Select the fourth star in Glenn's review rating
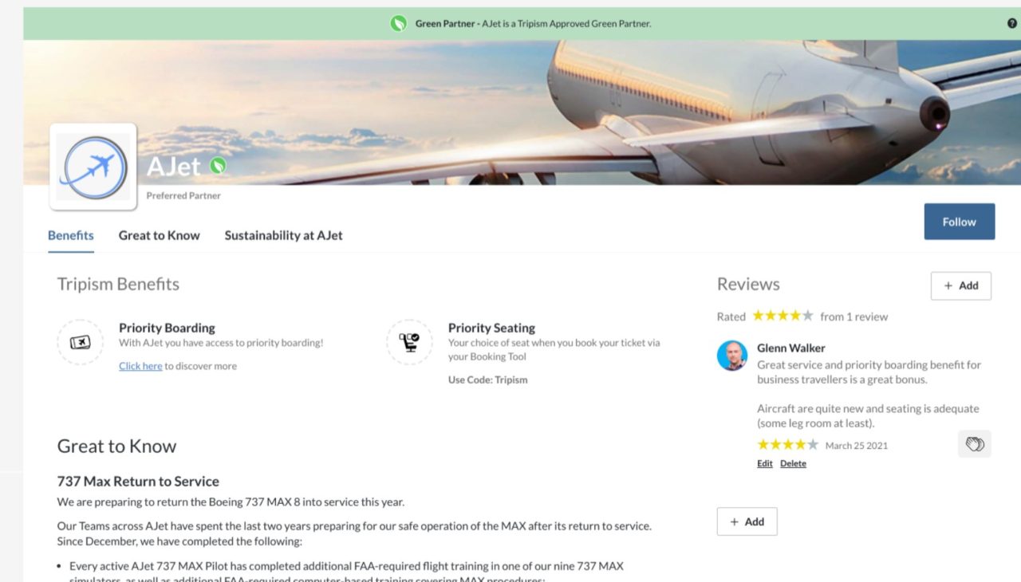This screenshot has height=582, width=1021. [x=799, y=446]
